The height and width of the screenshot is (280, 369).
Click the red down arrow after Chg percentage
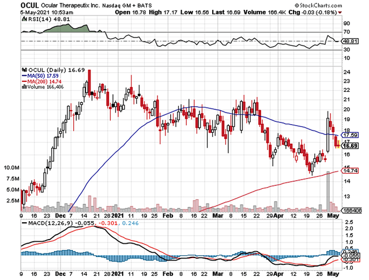coord(340,13)
